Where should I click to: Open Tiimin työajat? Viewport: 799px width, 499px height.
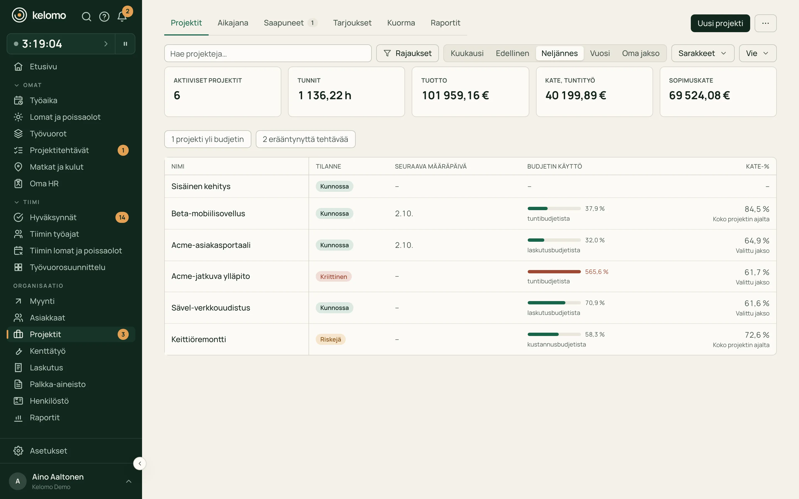click(x=71, y=234)
